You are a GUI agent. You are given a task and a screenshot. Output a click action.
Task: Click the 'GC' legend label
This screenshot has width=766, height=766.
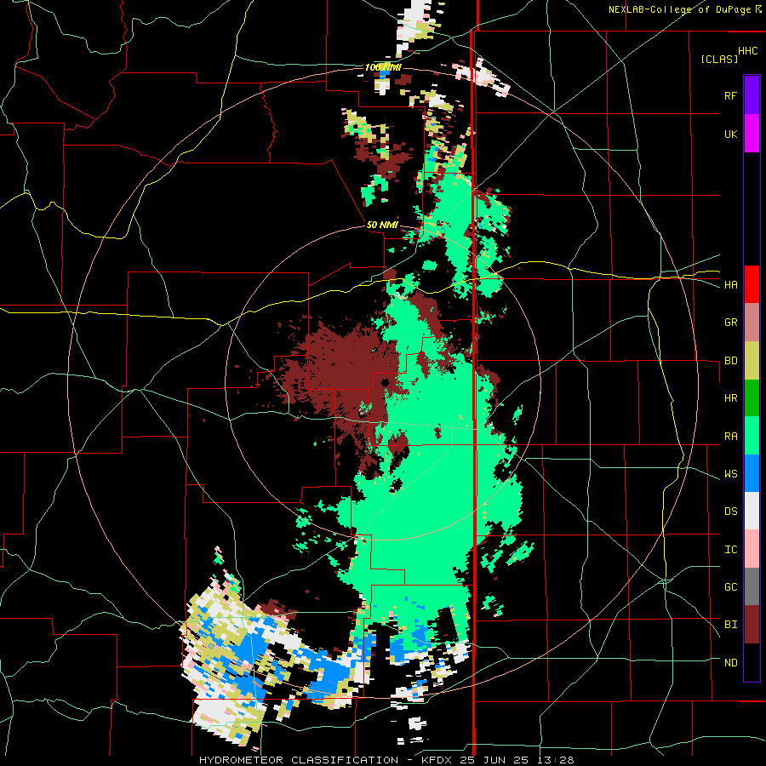(x=730, y=587)
